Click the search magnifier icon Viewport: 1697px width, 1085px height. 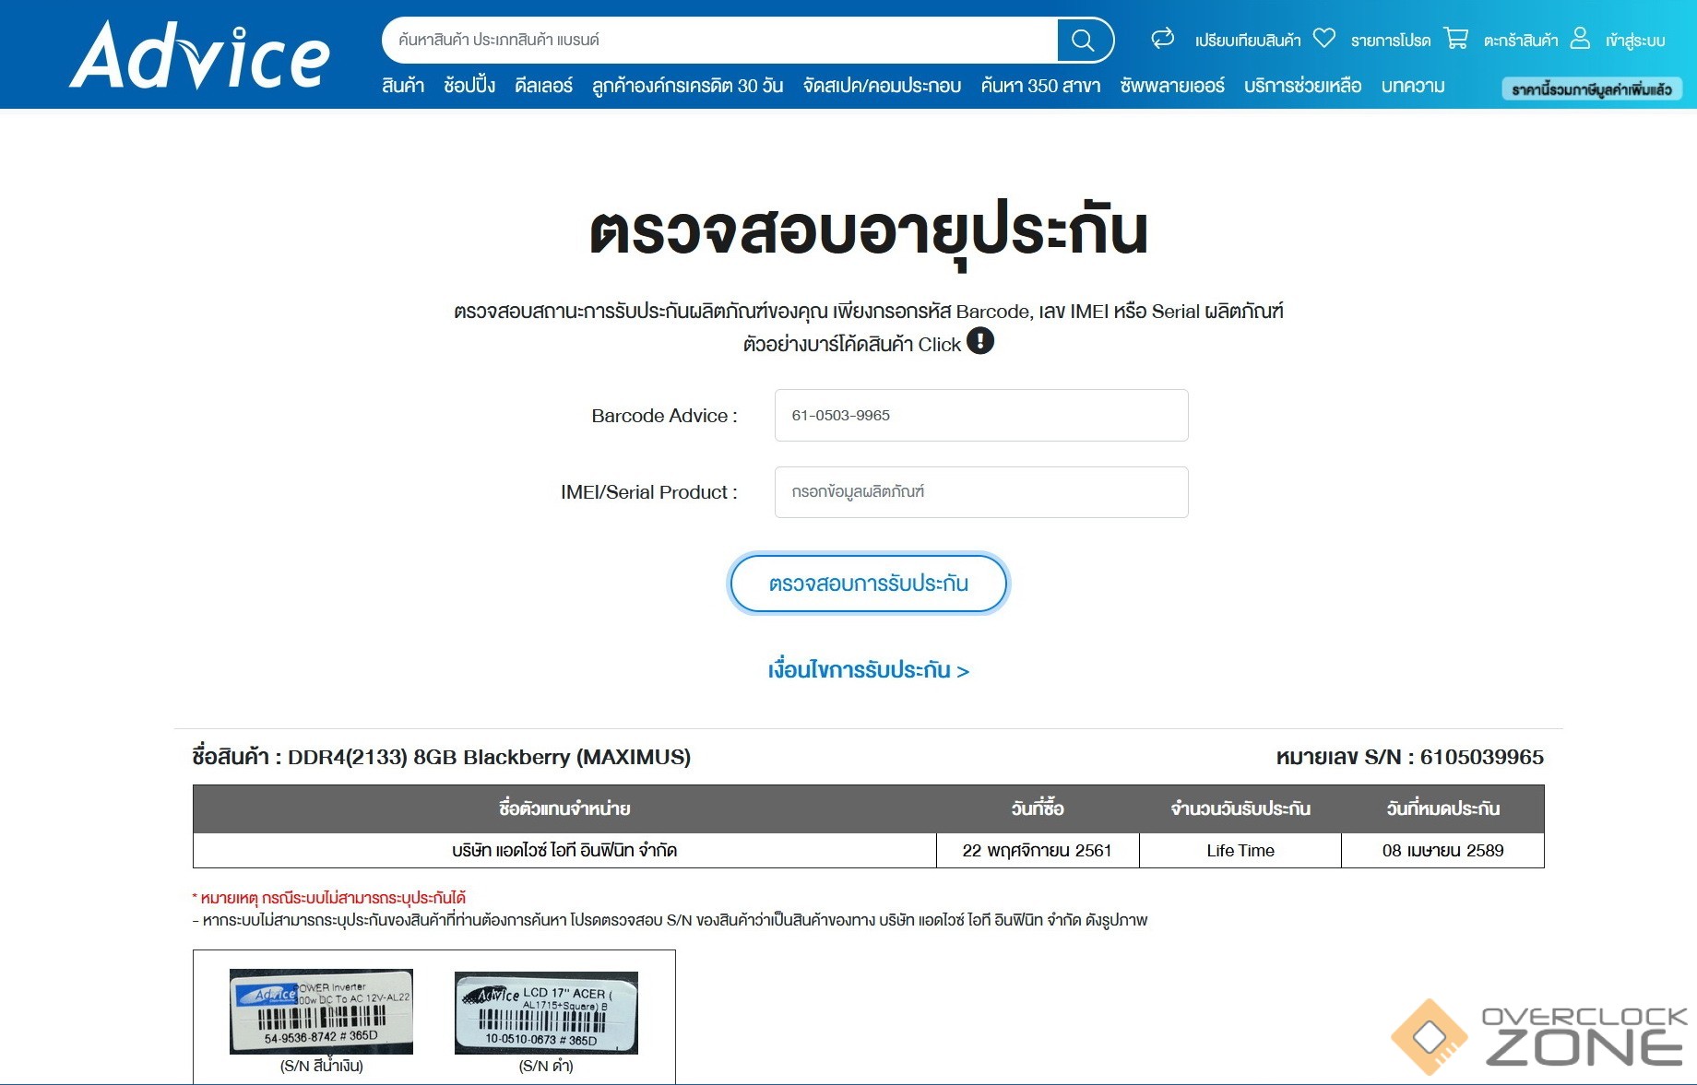[1083, 41]
